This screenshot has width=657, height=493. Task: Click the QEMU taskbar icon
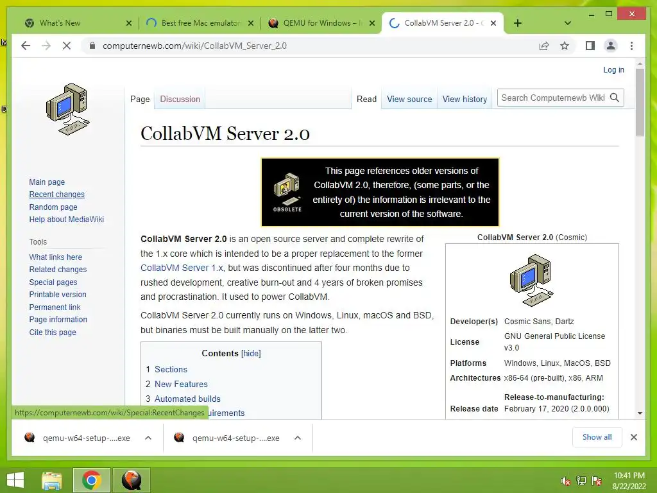132,480
